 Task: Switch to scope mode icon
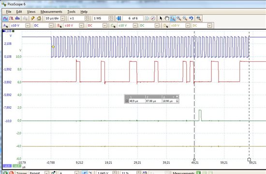point(5,18)
